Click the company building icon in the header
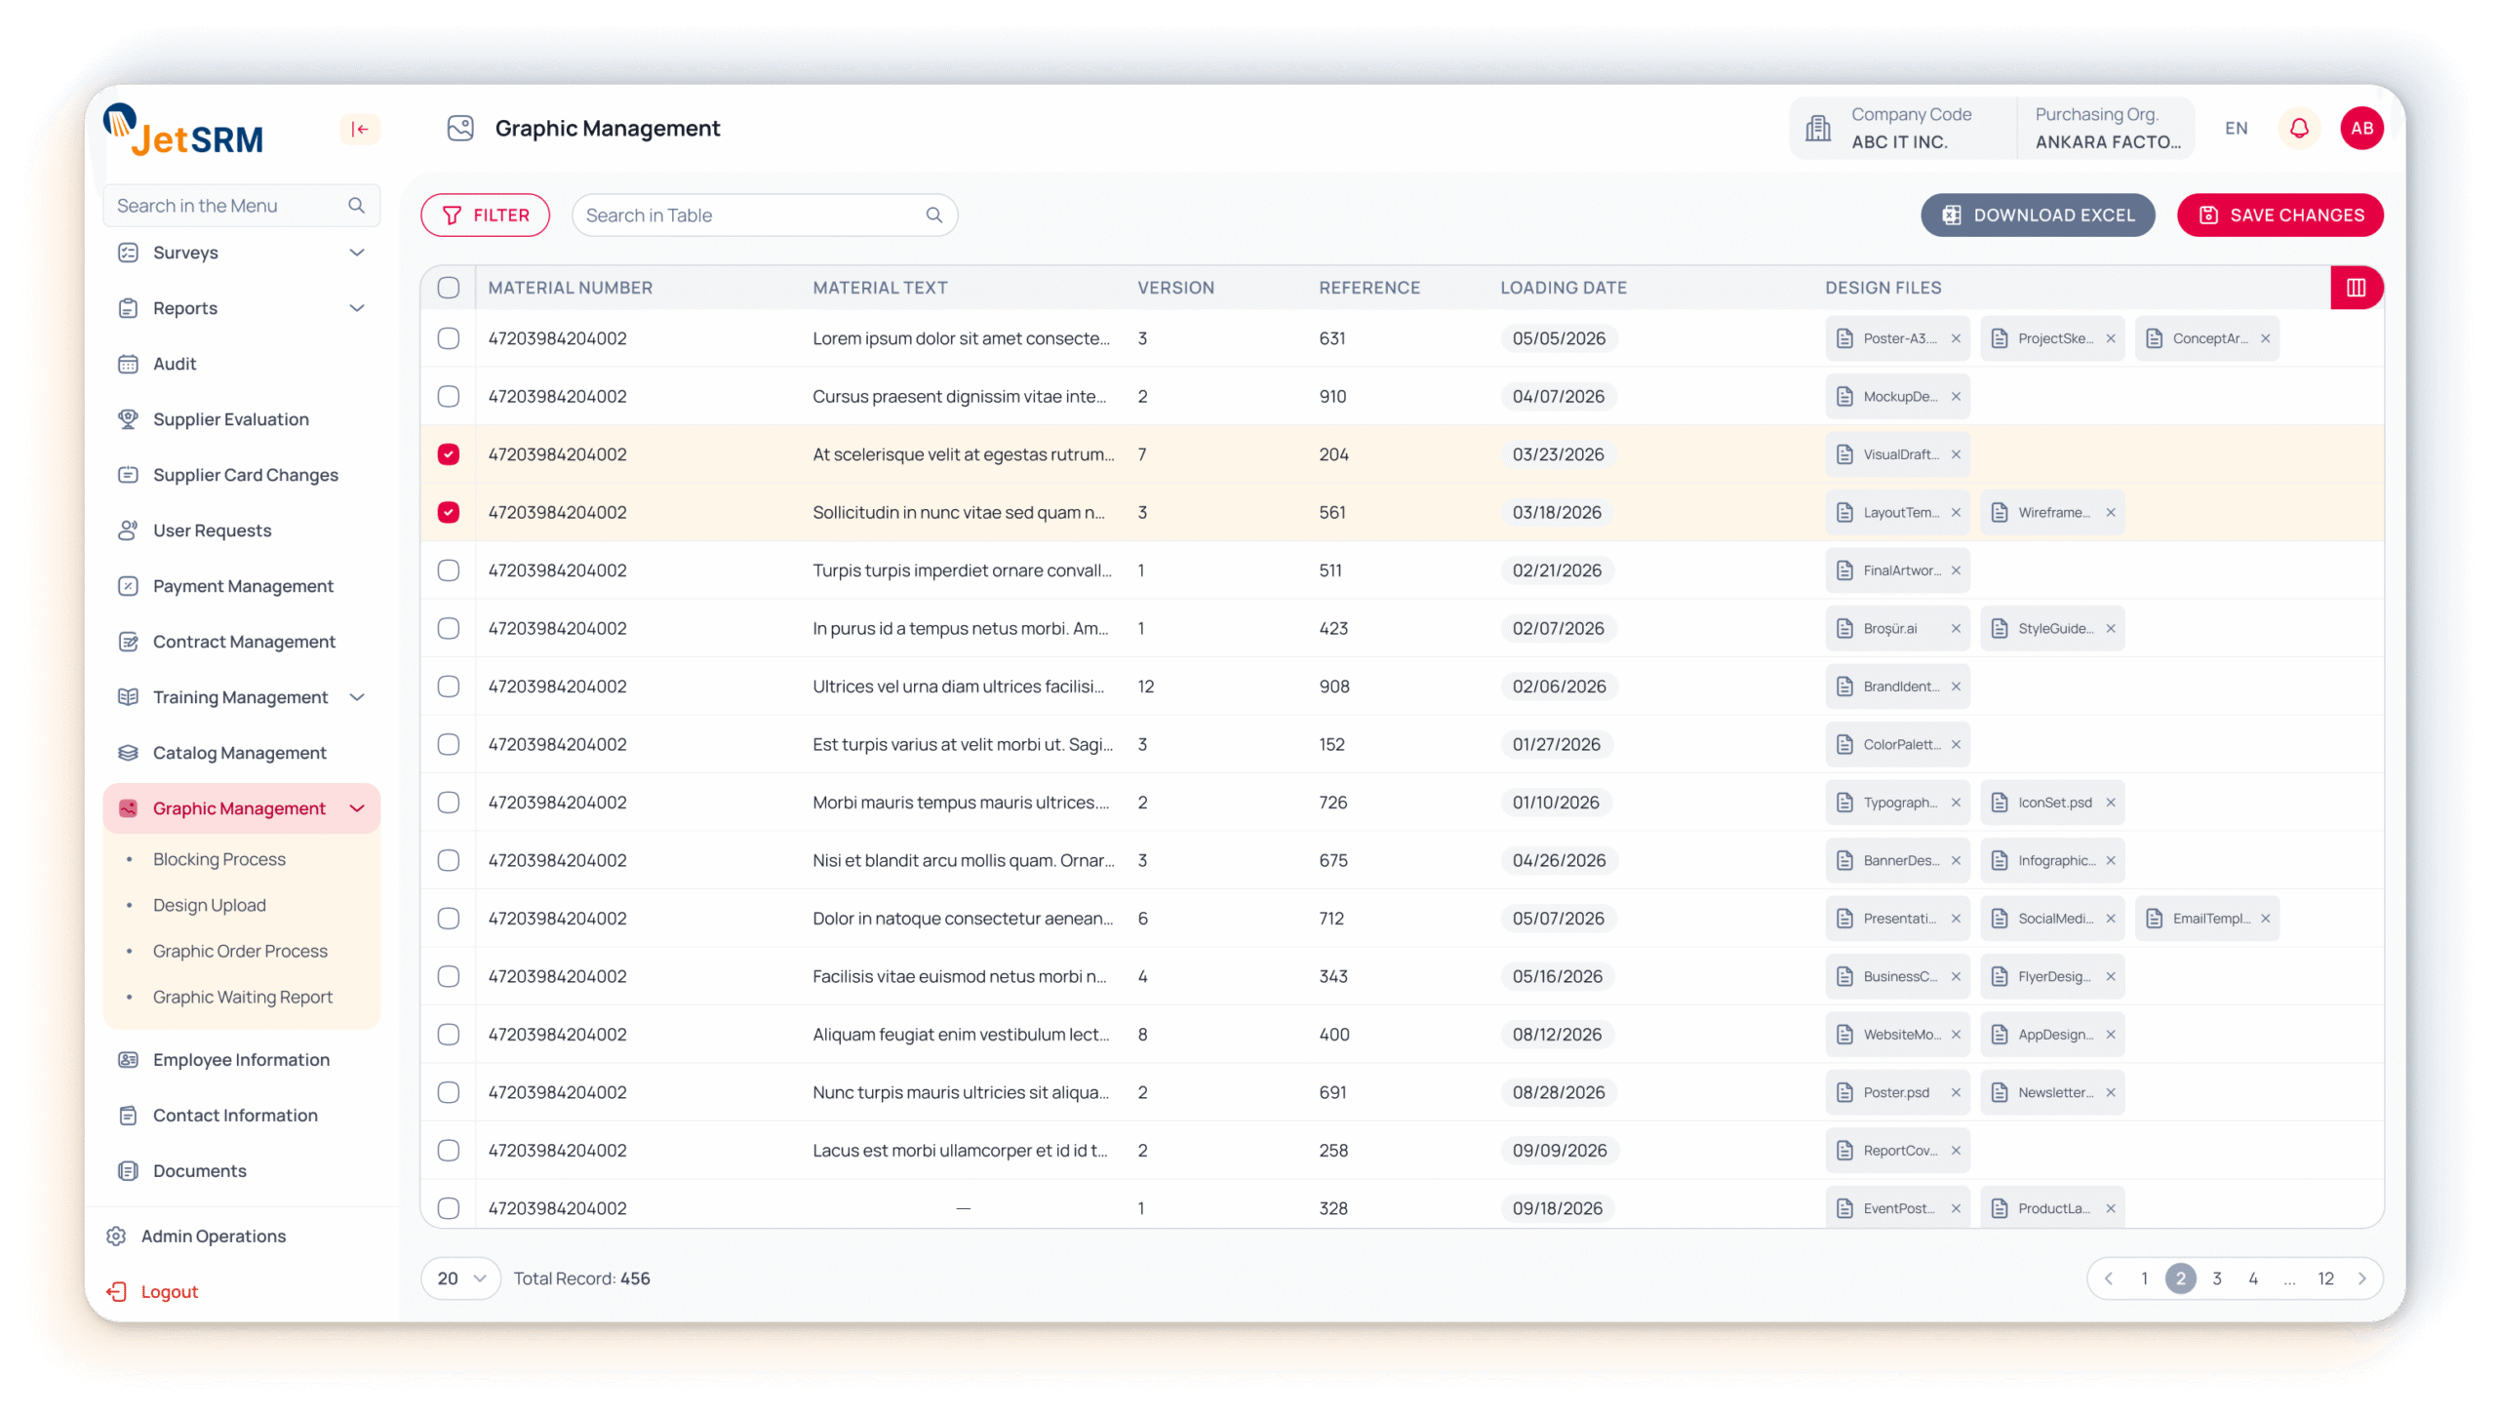Image resolution: width=2497 pixels, height=1413 pixels. click(x=1818, y=128)
